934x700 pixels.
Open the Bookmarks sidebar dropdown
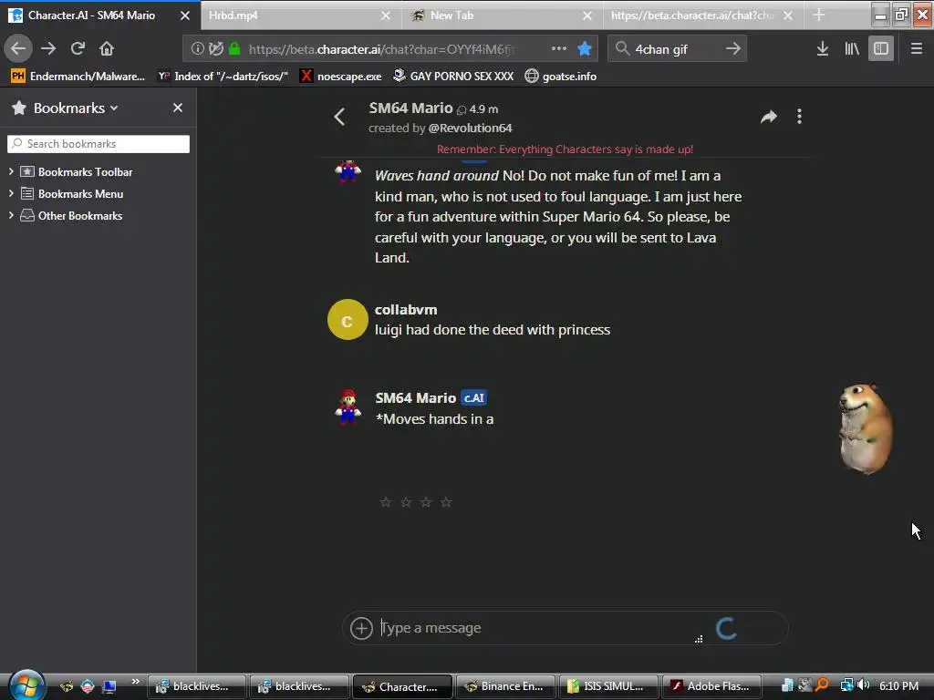(76, 108)
